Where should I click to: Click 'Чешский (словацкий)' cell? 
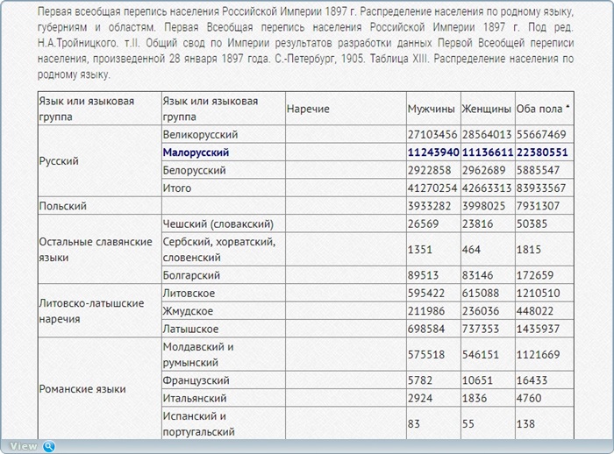[224, 223]
